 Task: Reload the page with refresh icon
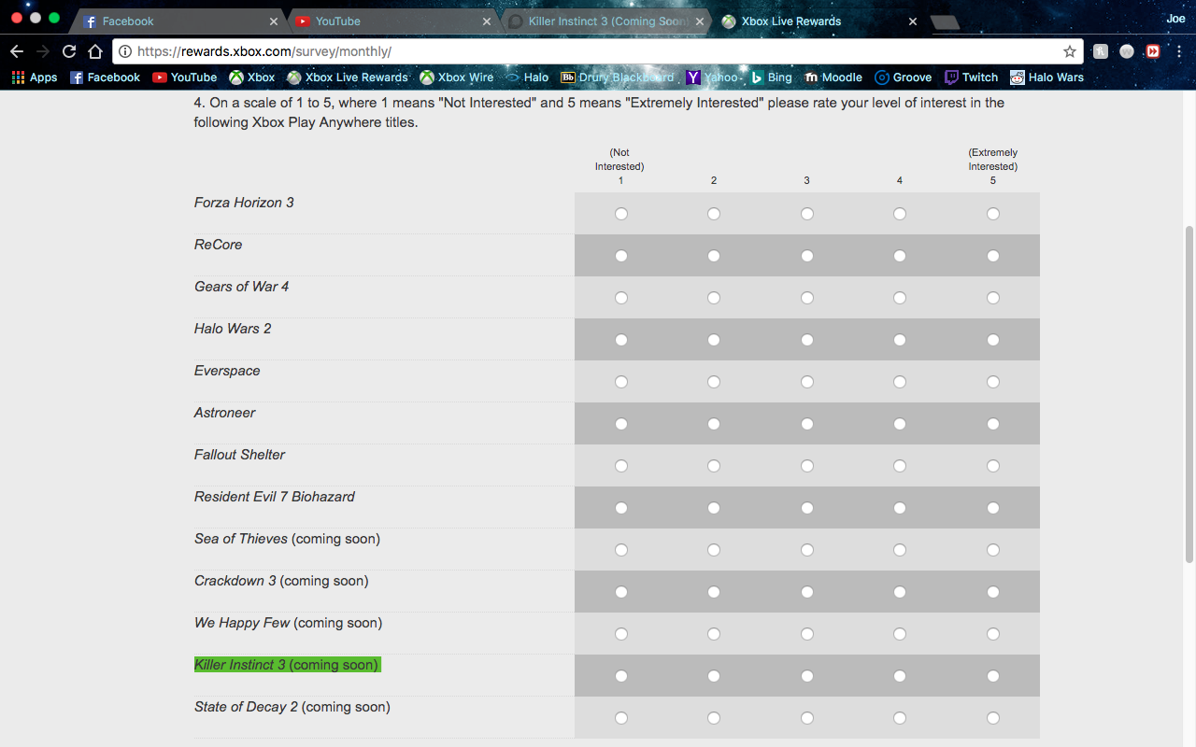(x=69, y=51)
